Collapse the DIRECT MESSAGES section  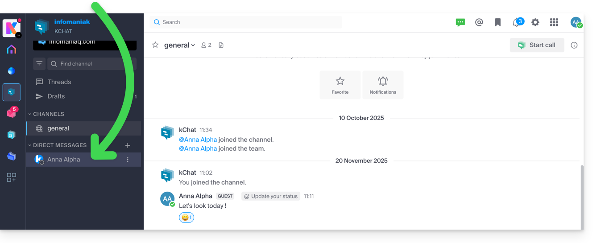(x=30, y=145)
